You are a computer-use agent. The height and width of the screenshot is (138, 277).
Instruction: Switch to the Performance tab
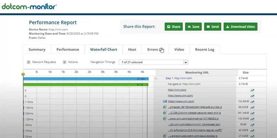[68, 49]
